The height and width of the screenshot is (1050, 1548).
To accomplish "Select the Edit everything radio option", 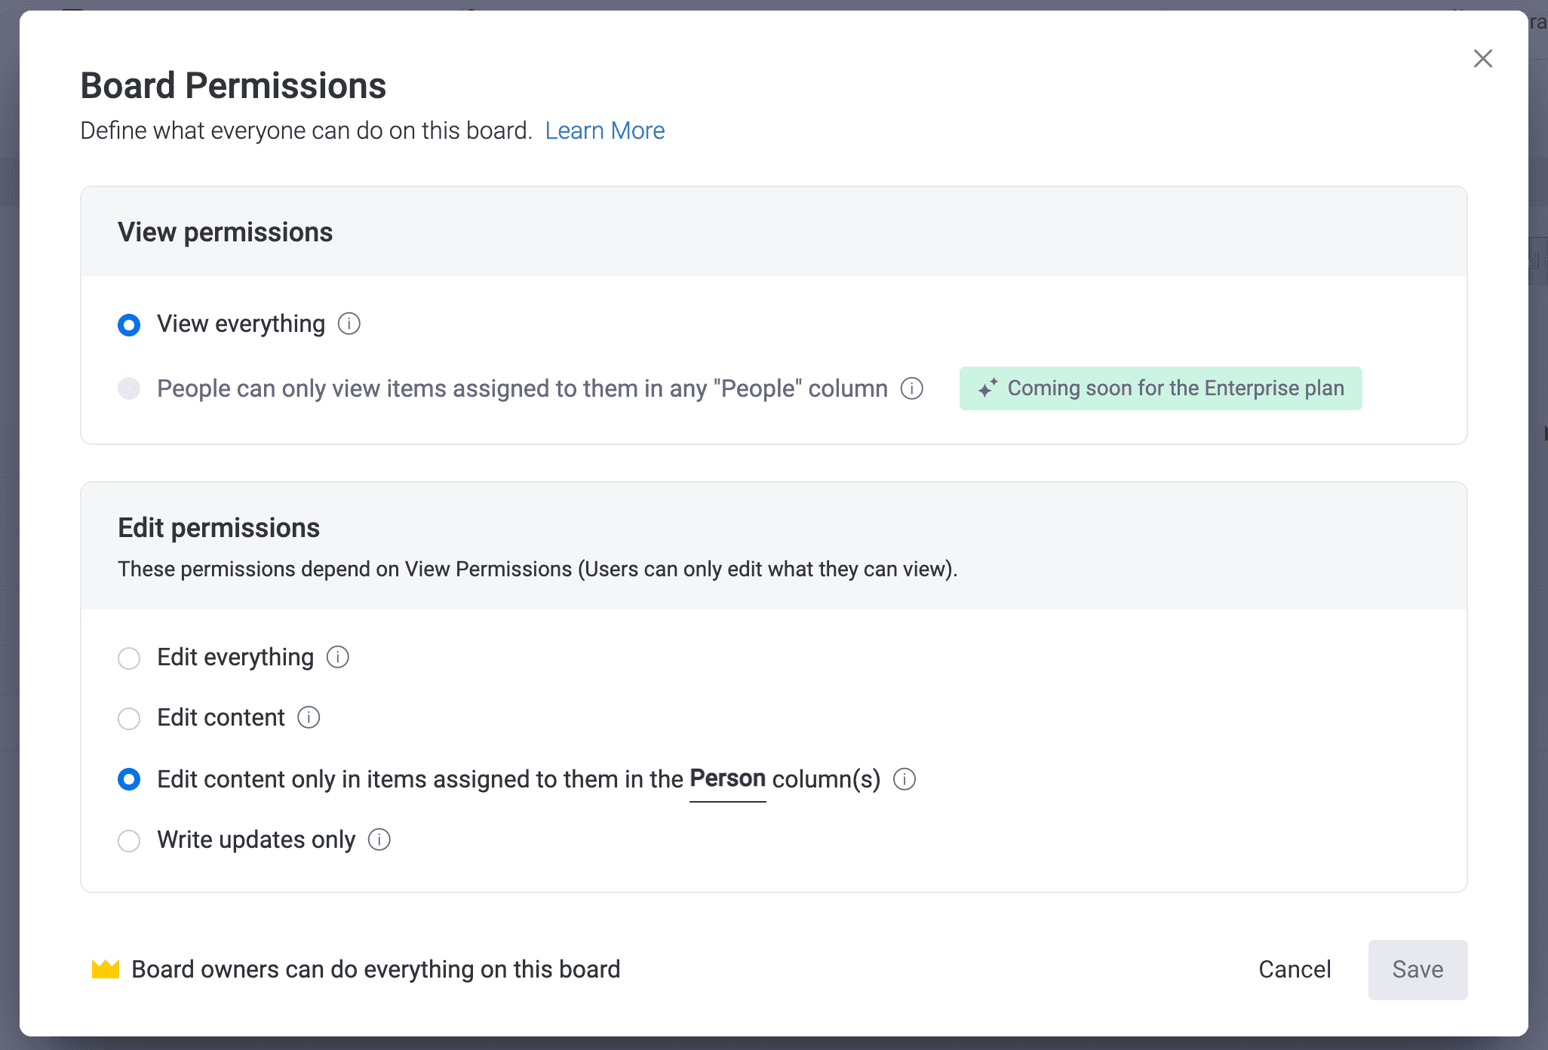I will pyautogui.click(x=129, y=659).
